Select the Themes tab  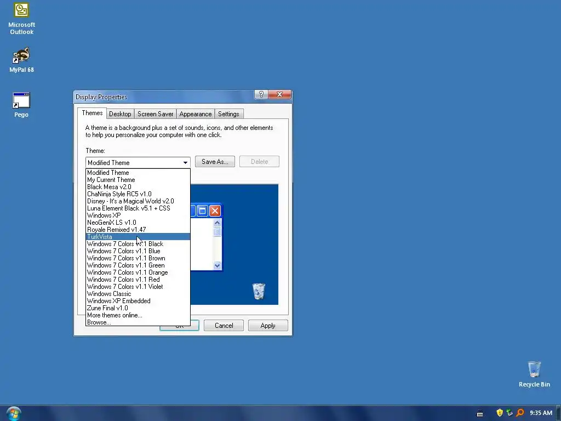[92, 113]
